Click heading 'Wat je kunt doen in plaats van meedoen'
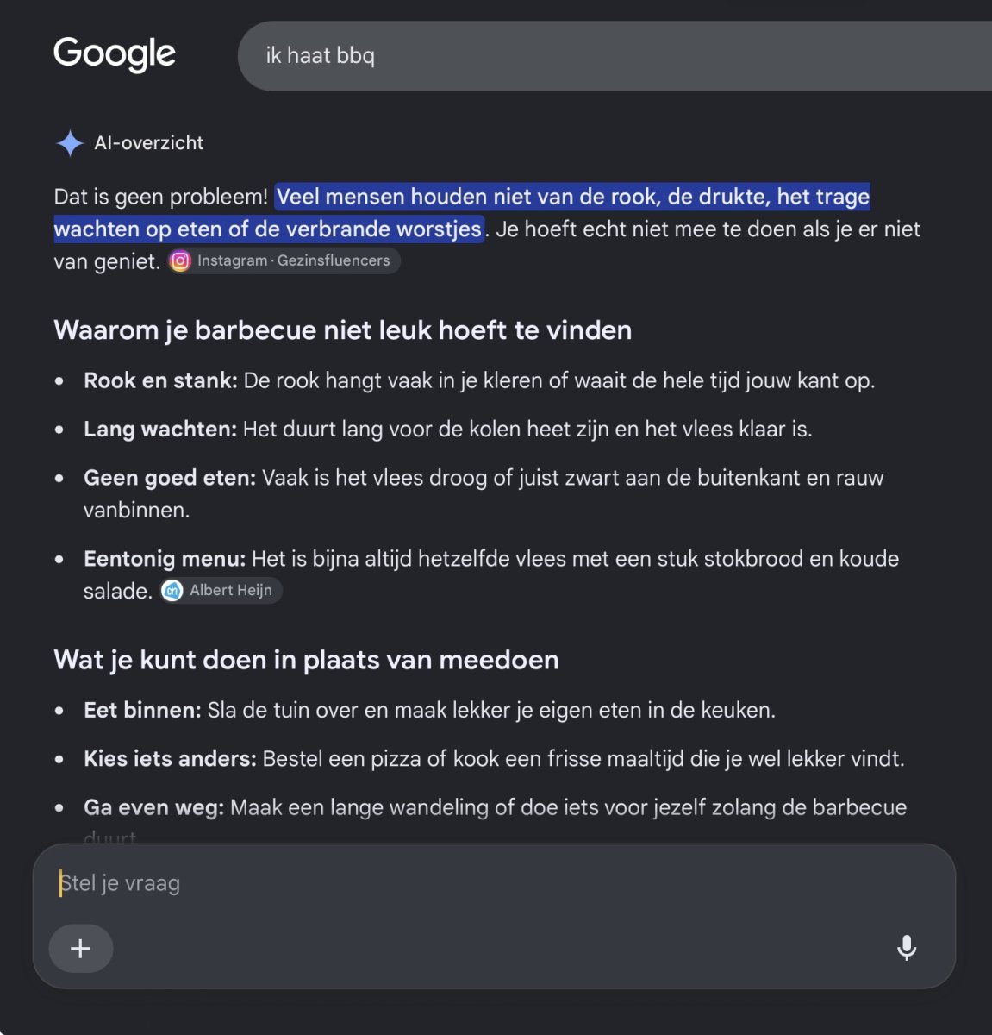The height and width of the screenshot is (1035, 992). tap(306, 661)
